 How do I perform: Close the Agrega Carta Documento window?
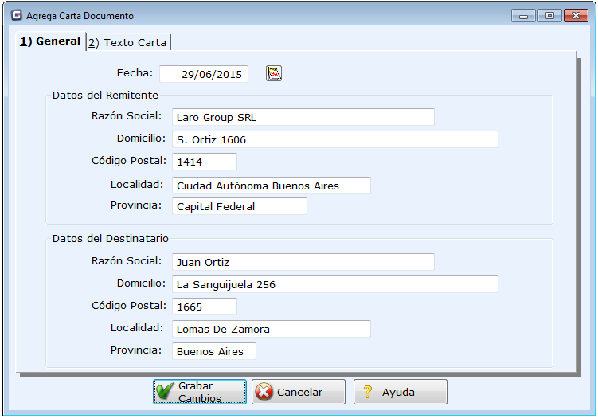point(575,15)
